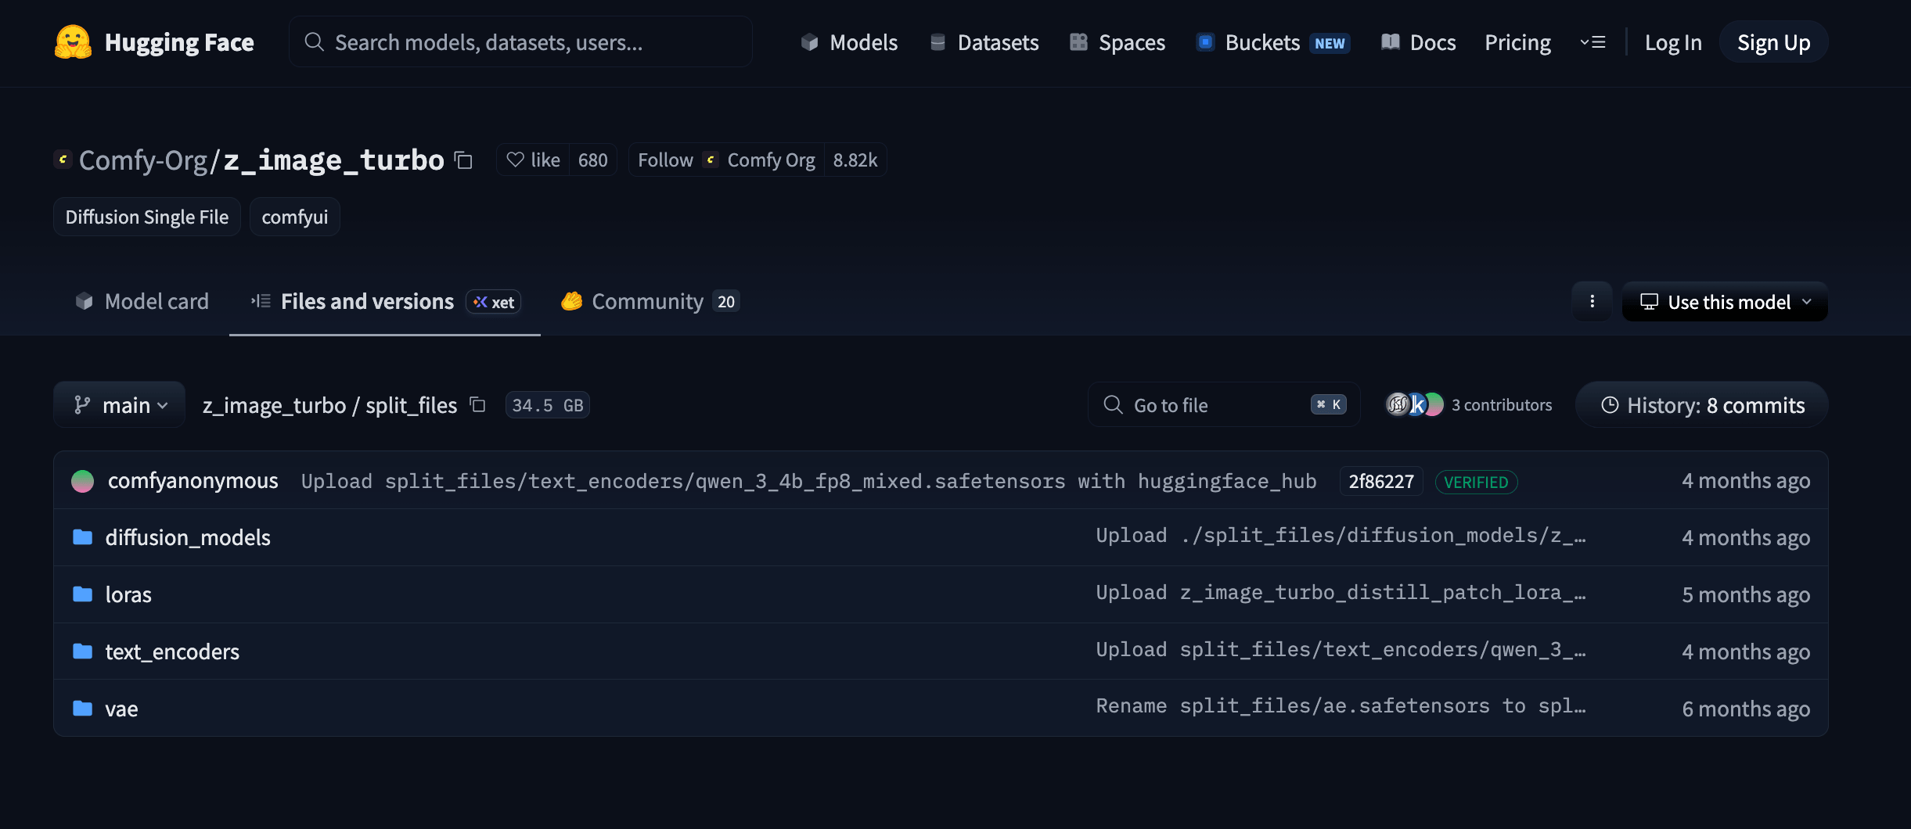
Task: Copy the split_files path icon
Action: tap(477, 404)
